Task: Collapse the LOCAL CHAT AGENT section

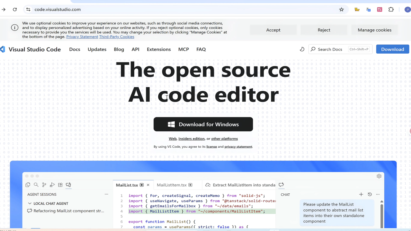Action: coord(30,204)
